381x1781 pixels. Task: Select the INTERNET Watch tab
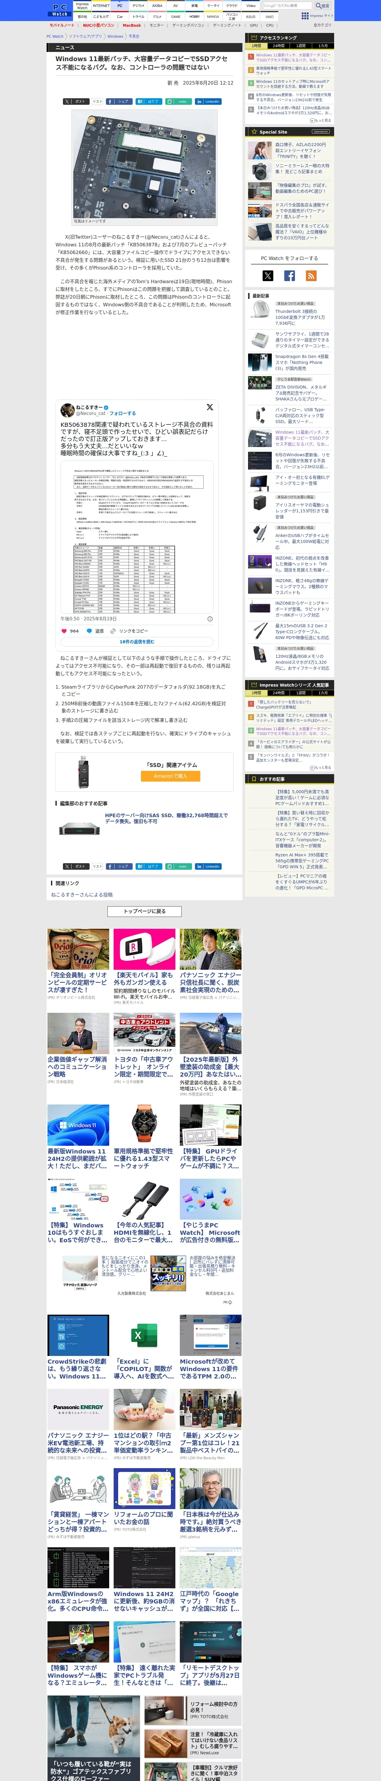tap(101, 6)
